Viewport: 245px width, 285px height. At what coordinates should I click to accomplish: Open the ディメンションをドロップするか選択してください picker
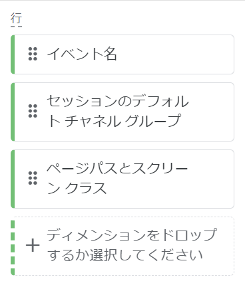122,246
